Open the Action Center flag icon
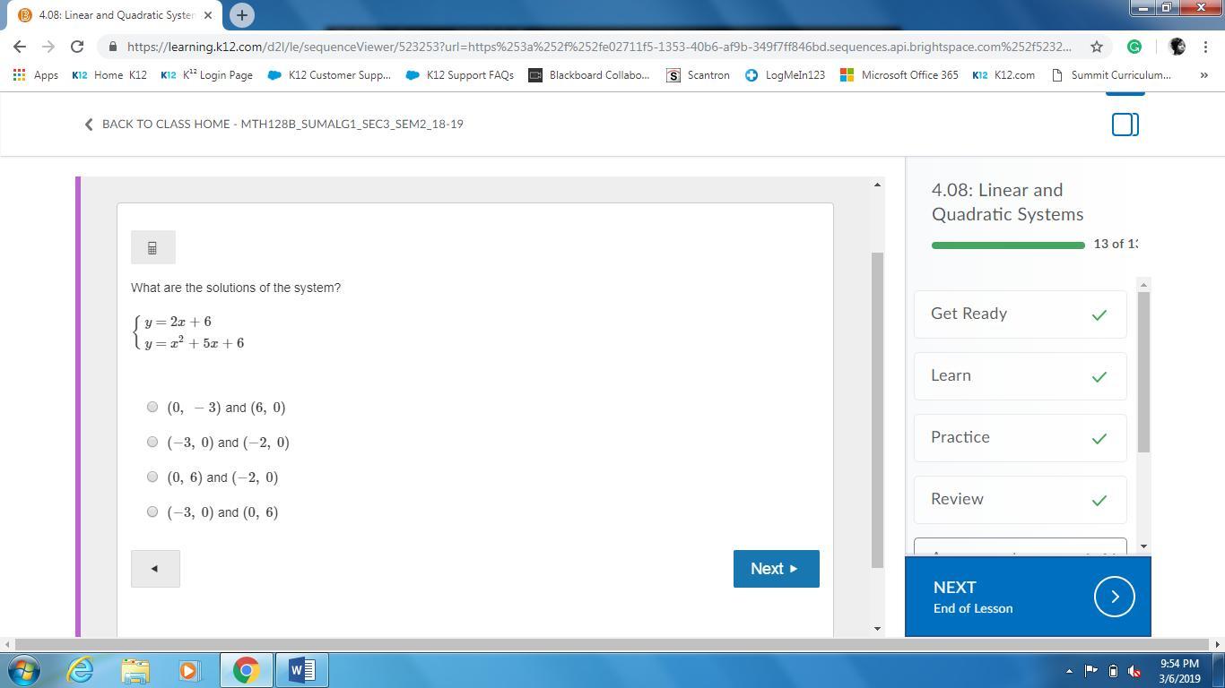Screen dimensions: 1225x688 (1091, 670)
